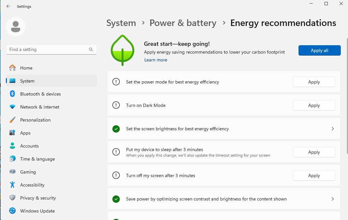The height and width of the screenshot is (220, 348).
Task: Click 'Great start—keep going!' heading
Action: [x=177, y=44]
